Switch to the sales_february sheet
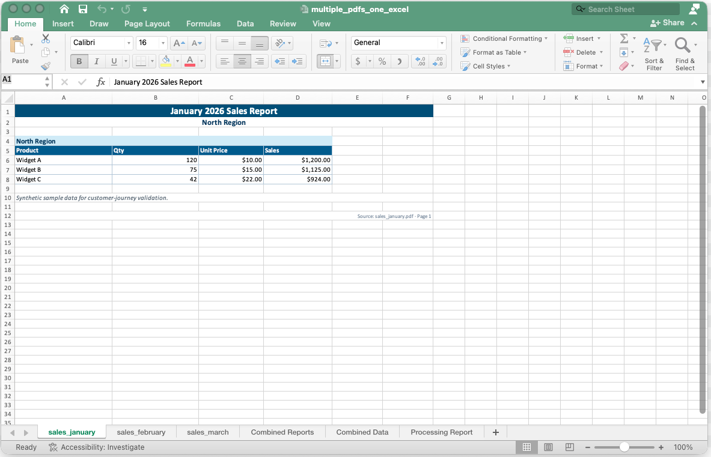 point(141,432)
